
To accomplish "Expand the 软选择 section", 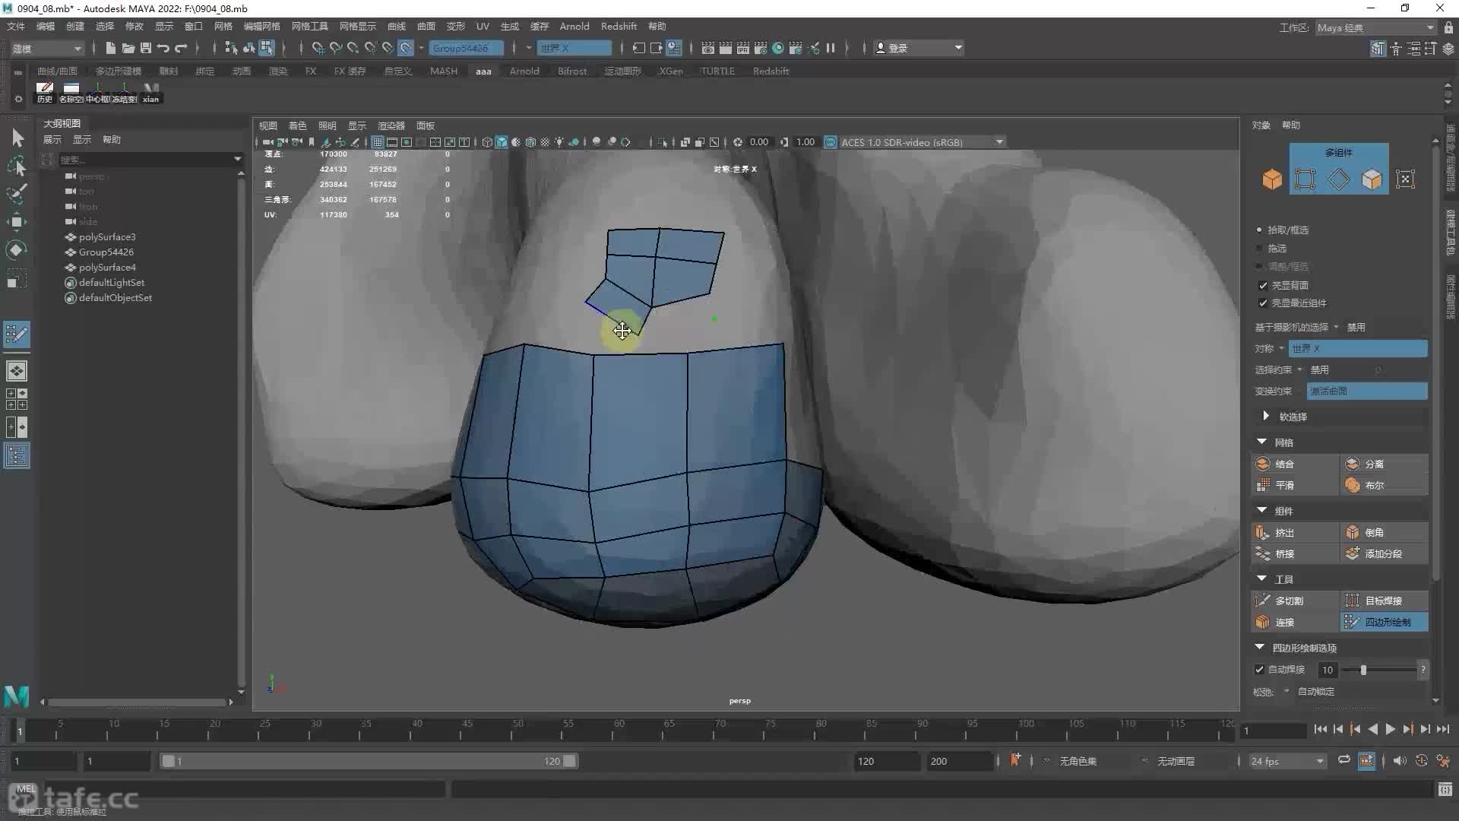I will (1266, 416).
